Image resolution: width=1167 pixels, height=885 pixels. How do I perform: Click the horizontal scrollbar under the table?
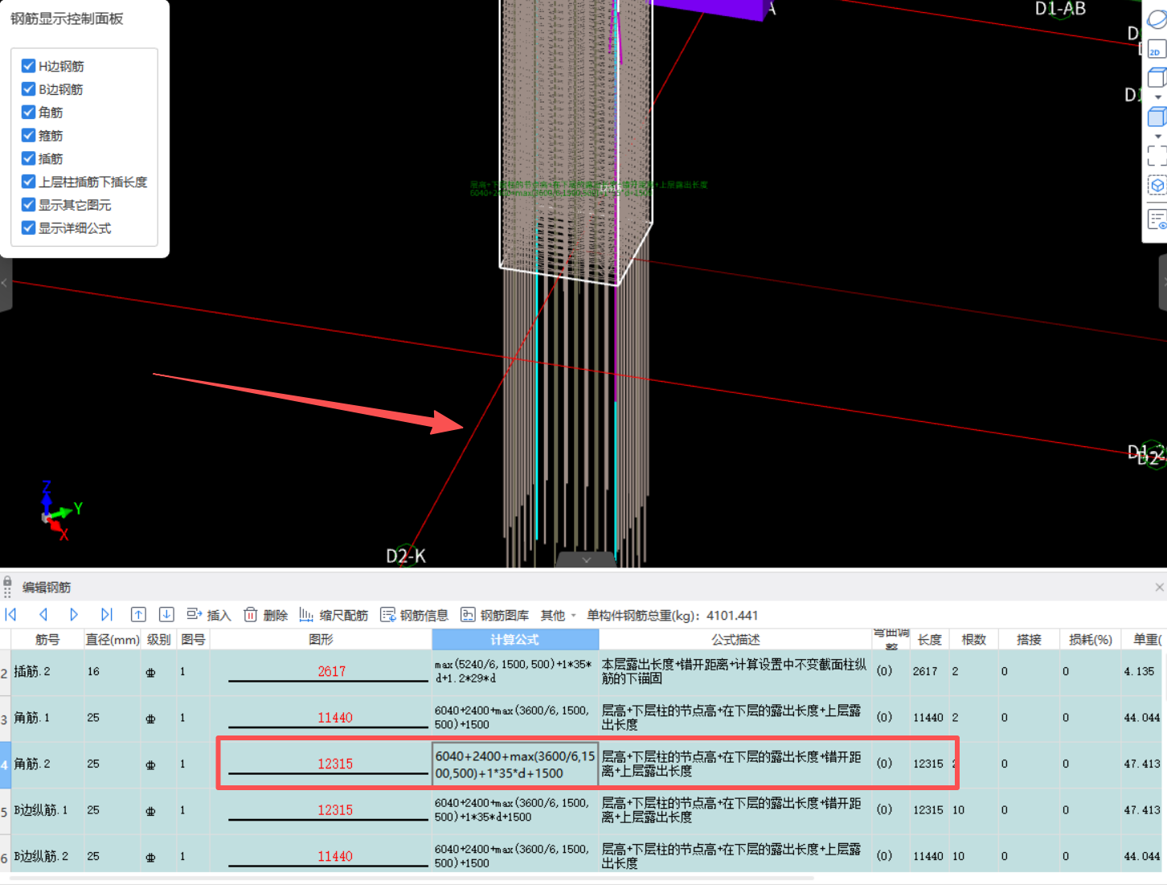413,878
